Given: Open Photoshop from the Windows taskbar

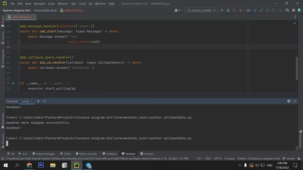Looking at the screenshot, I should click(41, 165).
